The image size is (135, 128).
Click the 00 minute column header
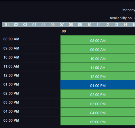coord(64,31)
